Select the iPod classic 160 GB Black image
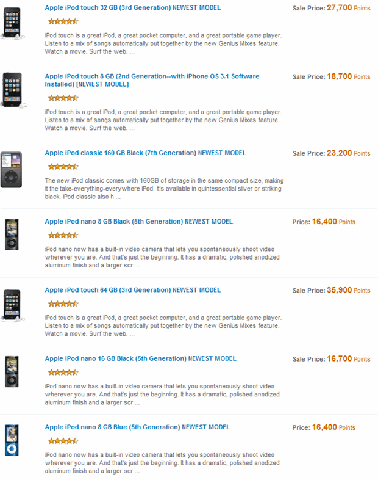The width and height of the screenshot is (378, 480). click(x=11, y=170)
